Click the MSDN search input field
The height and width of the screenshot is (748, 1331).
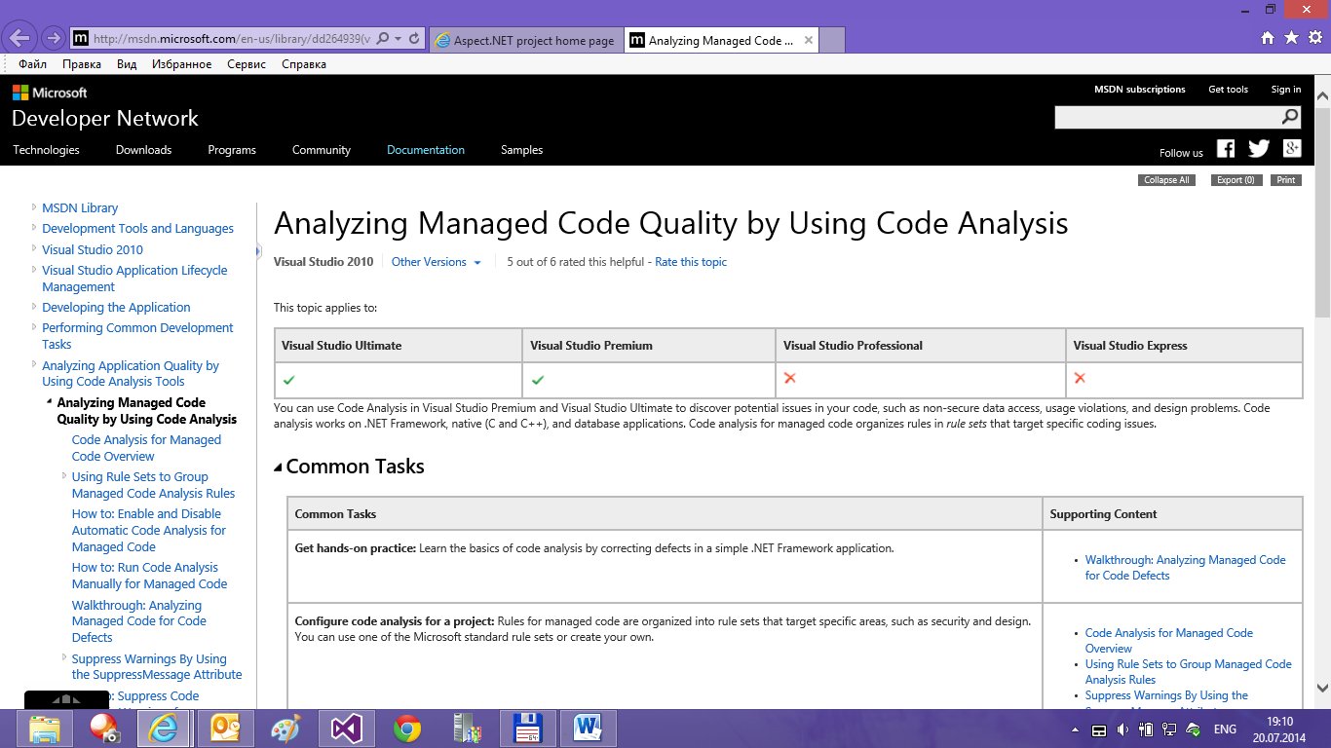coord(1167,117)
